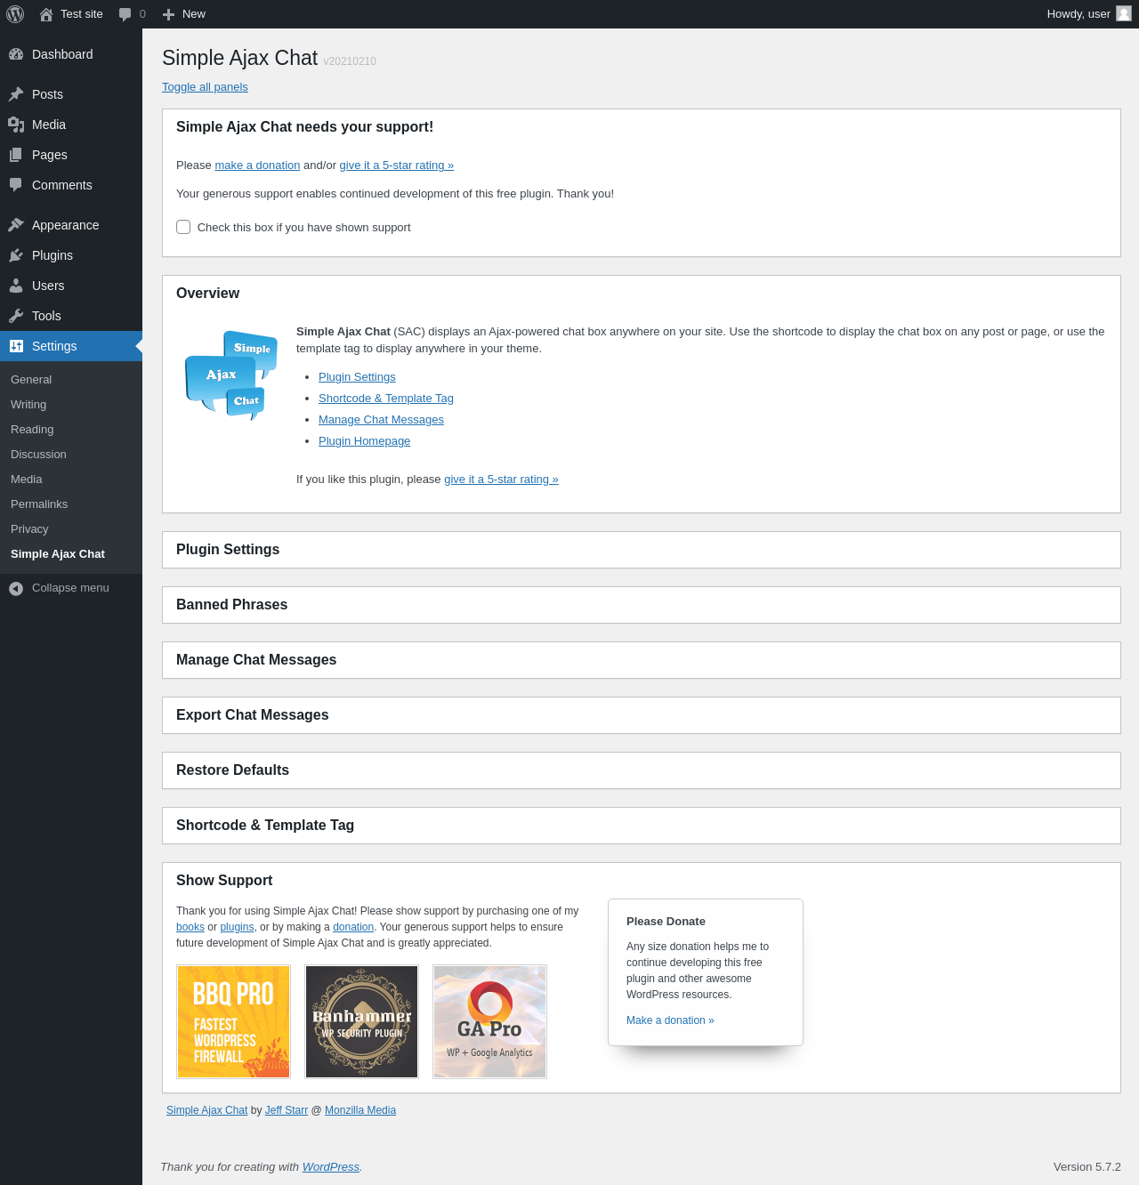Click the Monzilla Media link
Image resolution: width=1139 pixels, height=1185 pixels.
(360, 1110)
